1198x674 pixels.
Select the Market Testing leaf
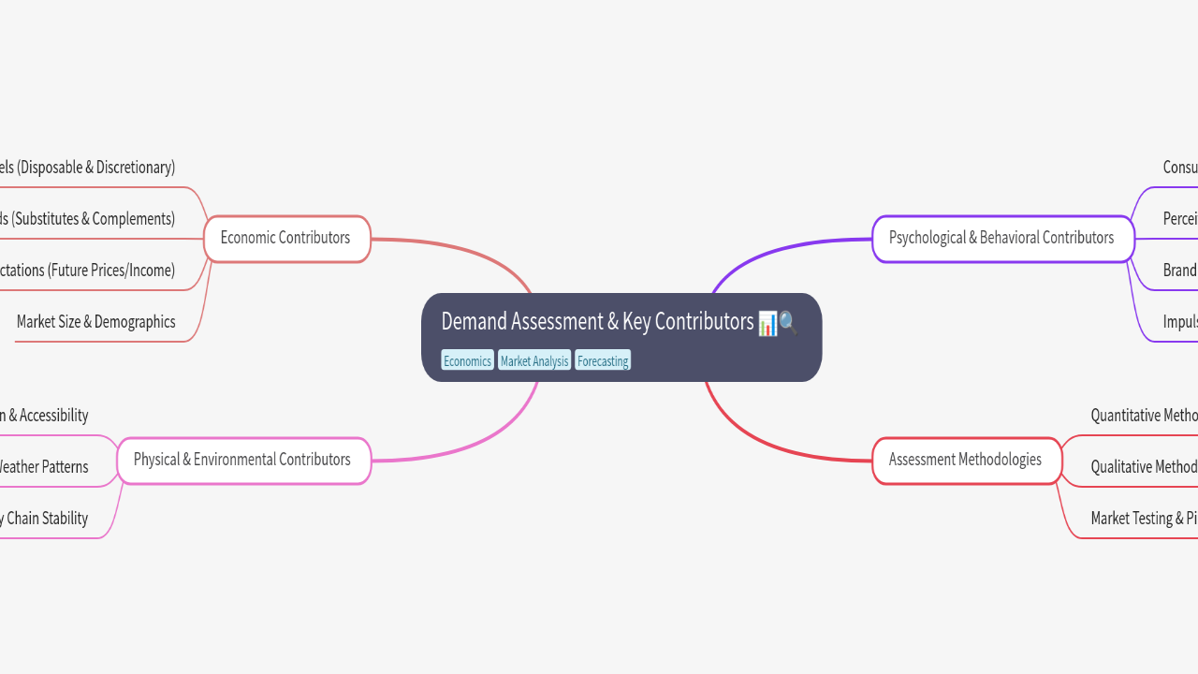pos(1144,519)
